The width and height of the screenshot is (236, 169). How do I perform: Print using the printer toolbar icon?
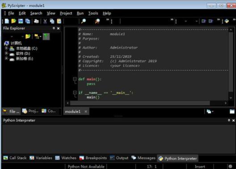point(36,21)
